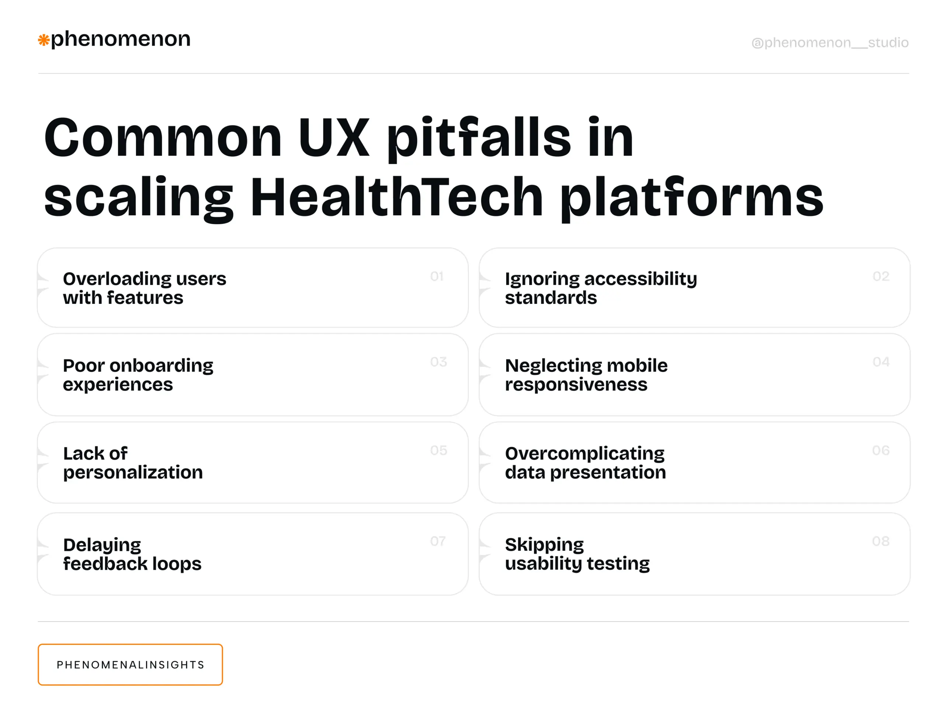Click the 01 number label
The height and width of the screenshot is (708, 944).
[x=437, y=277]
